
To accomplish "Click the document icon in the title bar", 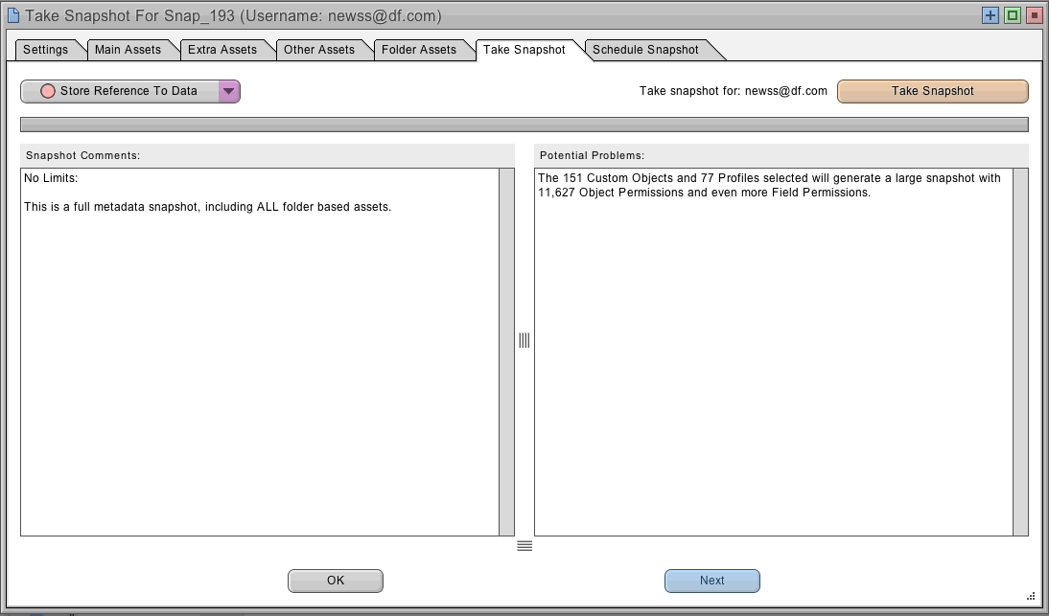I will pos(12,15).
